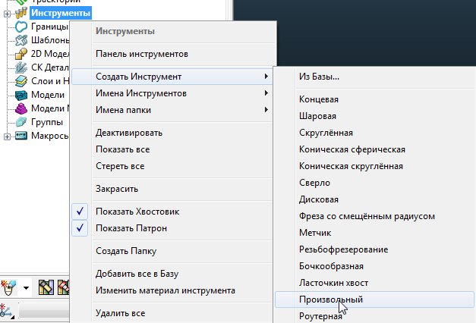This screenshot has height=323, width=476.
Task: Open the Имена папки submenu
Action: (x=172, y=110)
